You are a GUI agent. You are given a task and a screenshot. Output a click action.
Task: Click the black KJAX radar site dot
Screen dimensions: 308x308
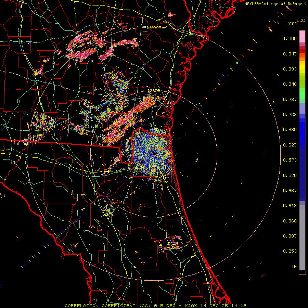pyautogui.click(x=154, y=153)
